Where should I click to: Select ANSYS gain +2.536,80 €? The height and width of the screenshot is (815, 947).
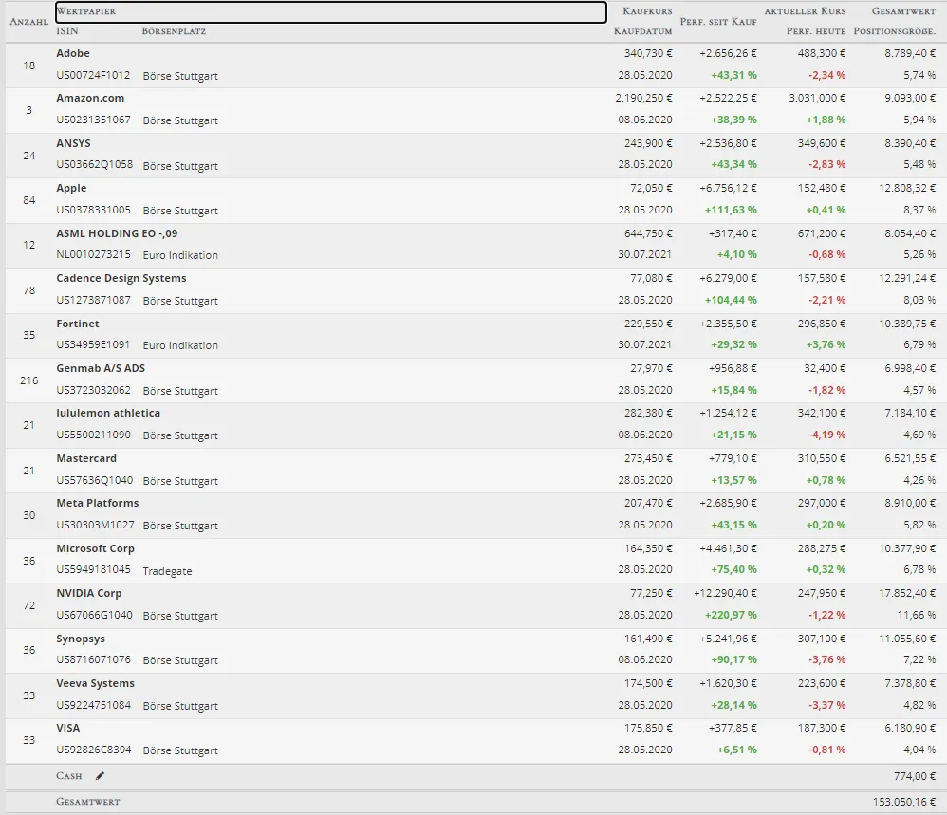728,143
